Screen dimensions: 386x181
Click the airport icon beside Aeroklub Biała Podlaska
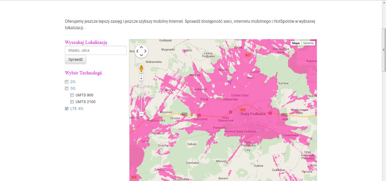point(258,131)
